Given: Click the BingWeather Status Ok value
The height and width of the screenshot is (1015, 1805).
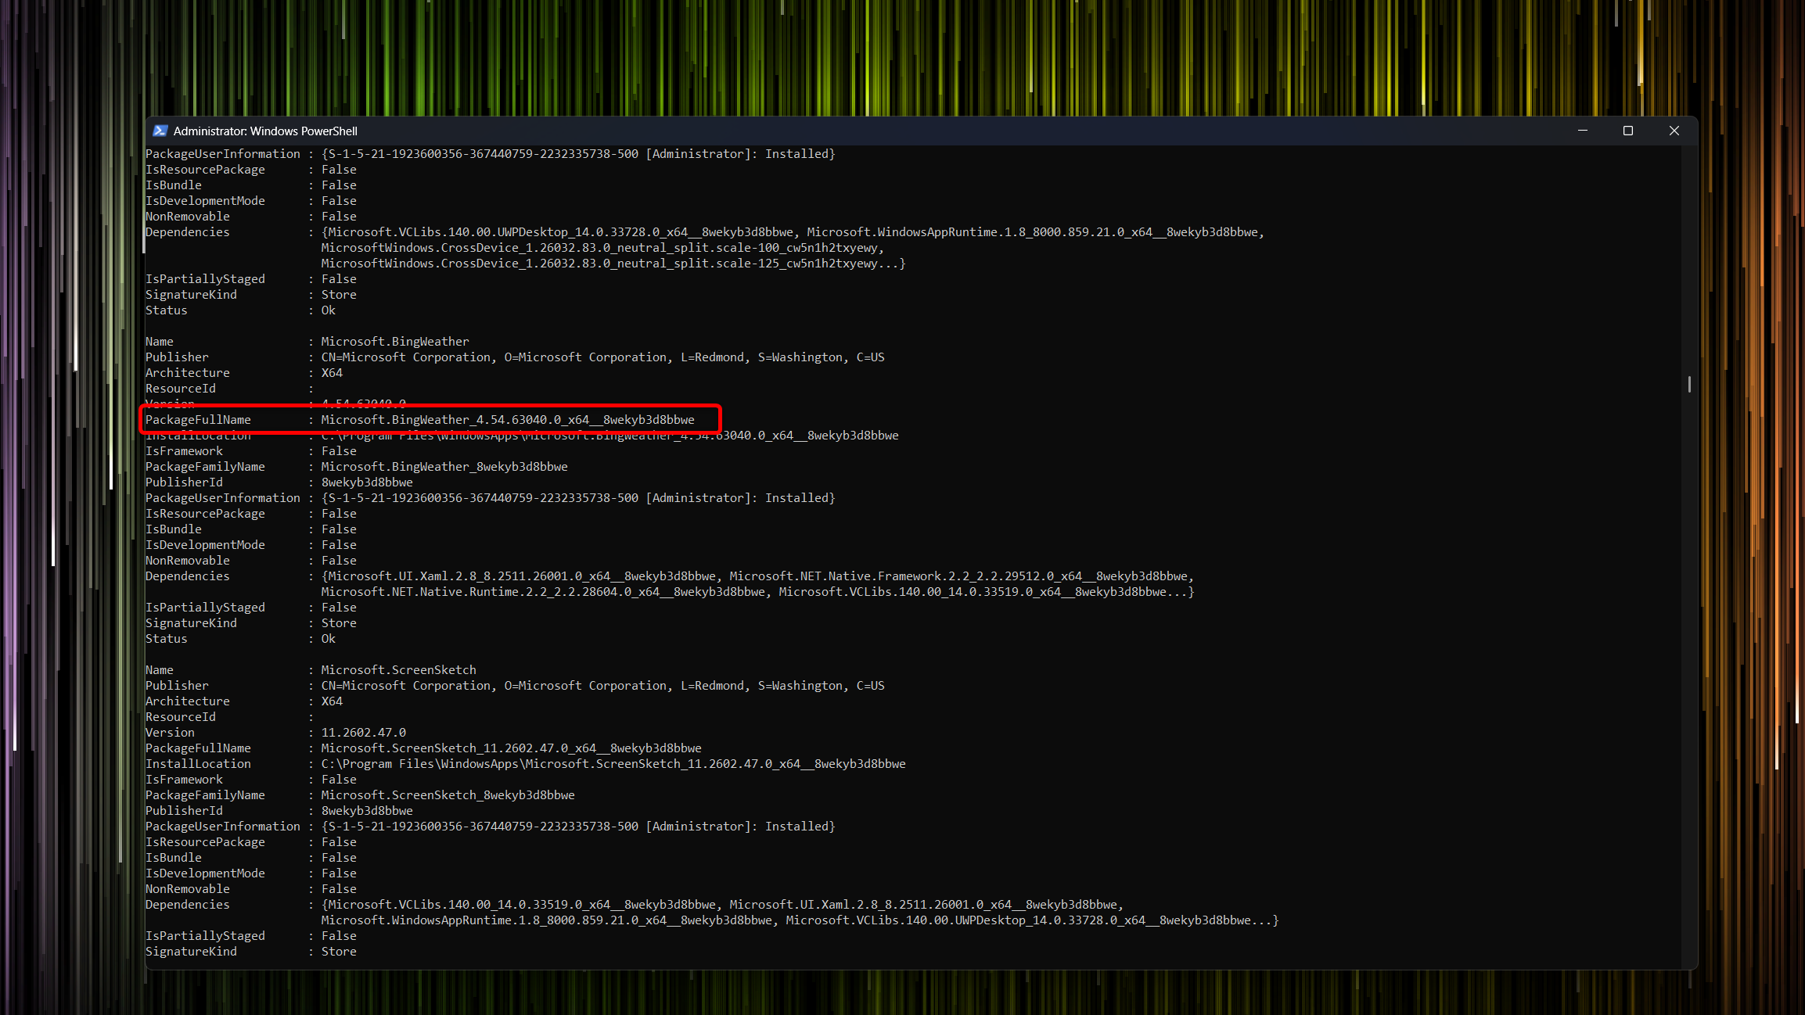Looking at the screenshot, I should click(x=329, y=639).
